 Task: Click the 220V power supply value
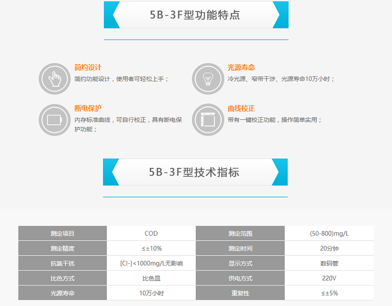(x=329, y=278)
